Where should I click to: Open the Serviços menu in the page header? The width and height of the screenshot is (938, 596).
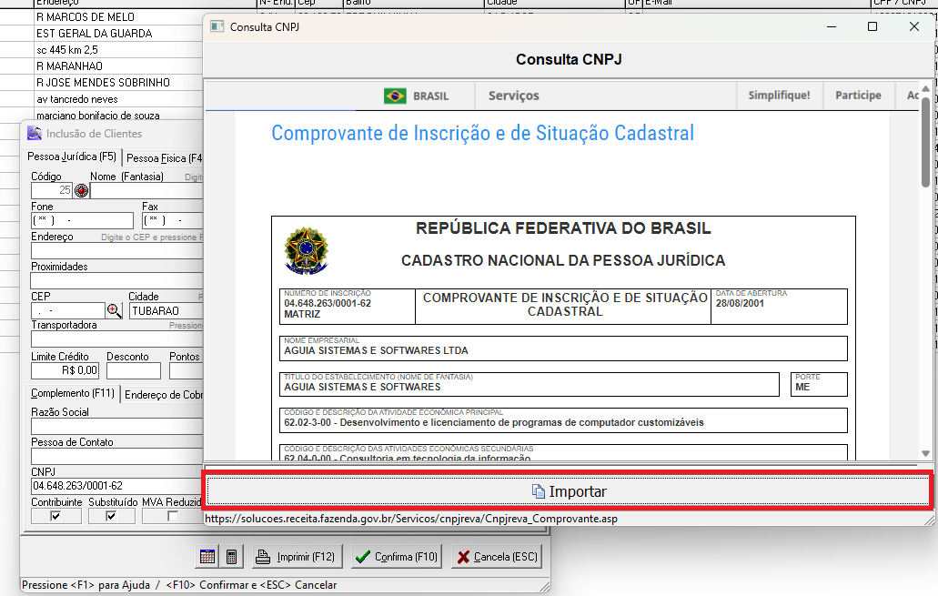click(513, 96)
